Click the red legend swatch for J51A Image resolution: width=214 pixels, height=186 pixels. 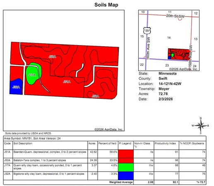pos(126,154)
